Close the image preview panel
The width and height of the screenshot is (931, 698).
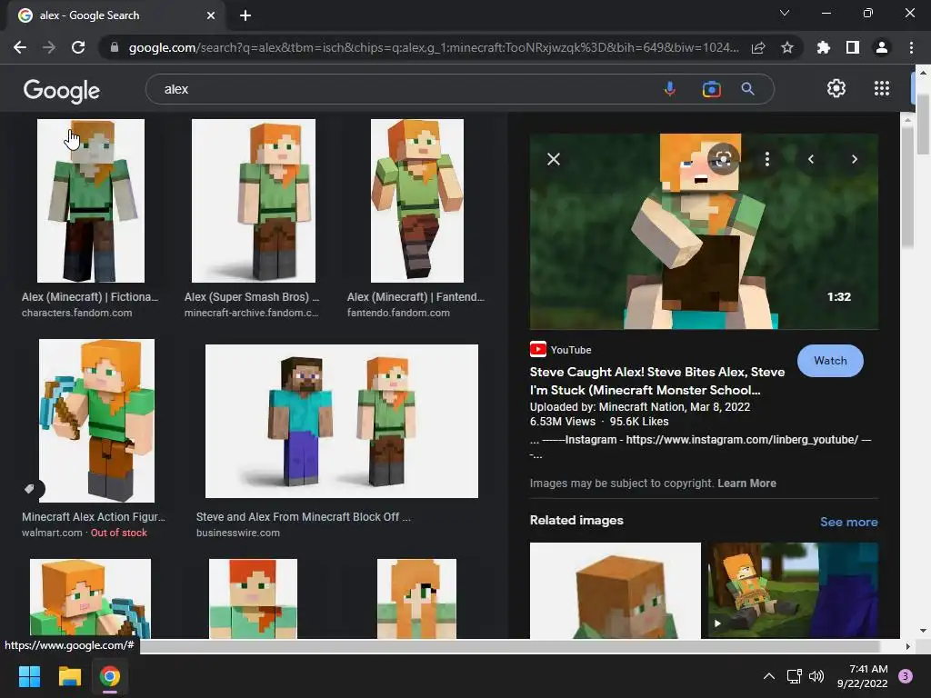coord(554,159)
